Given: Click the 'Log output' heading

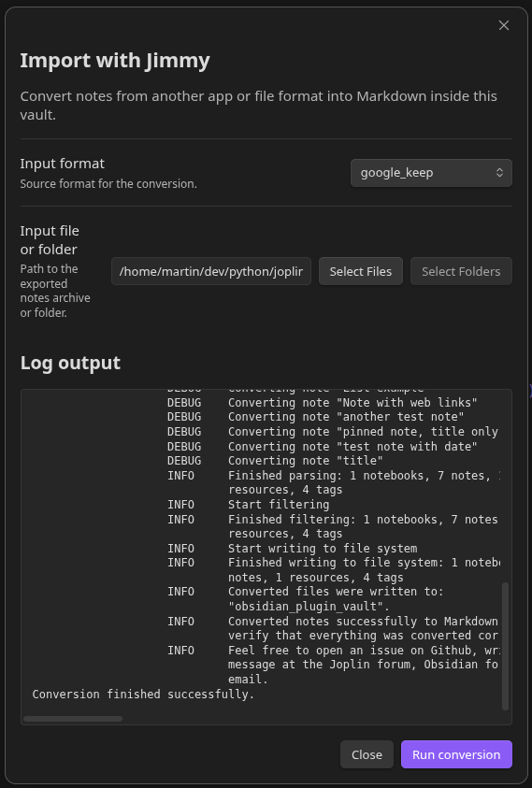Looking at the screenshot, I should click(70, 363).
